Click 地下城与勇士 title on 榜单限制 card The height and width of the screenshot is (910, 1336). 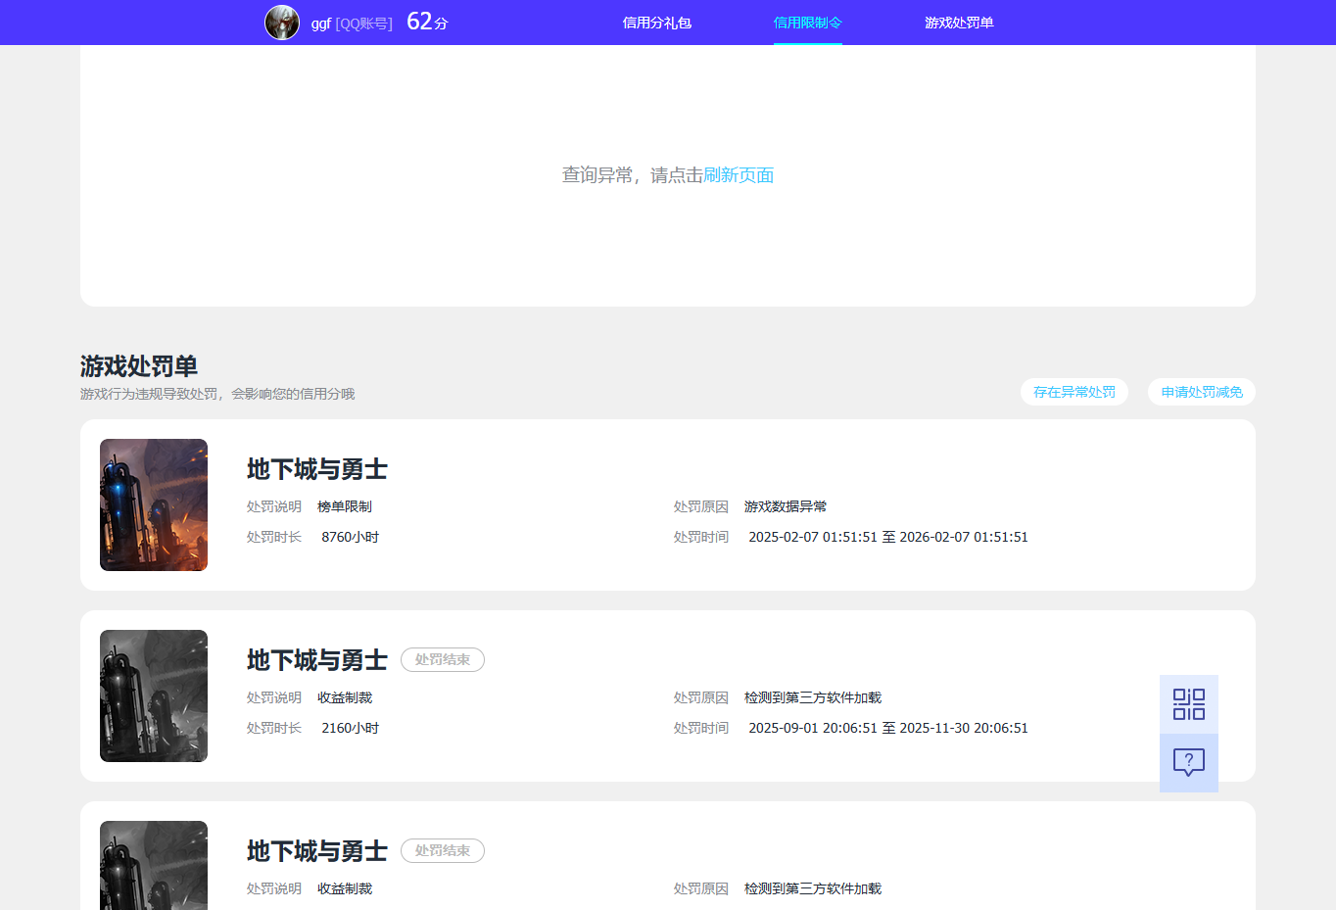pos(316,469)
